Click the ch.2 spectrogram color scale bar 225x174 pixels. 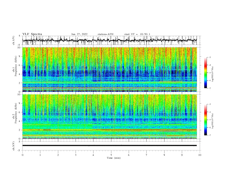[x=205, y=120]
